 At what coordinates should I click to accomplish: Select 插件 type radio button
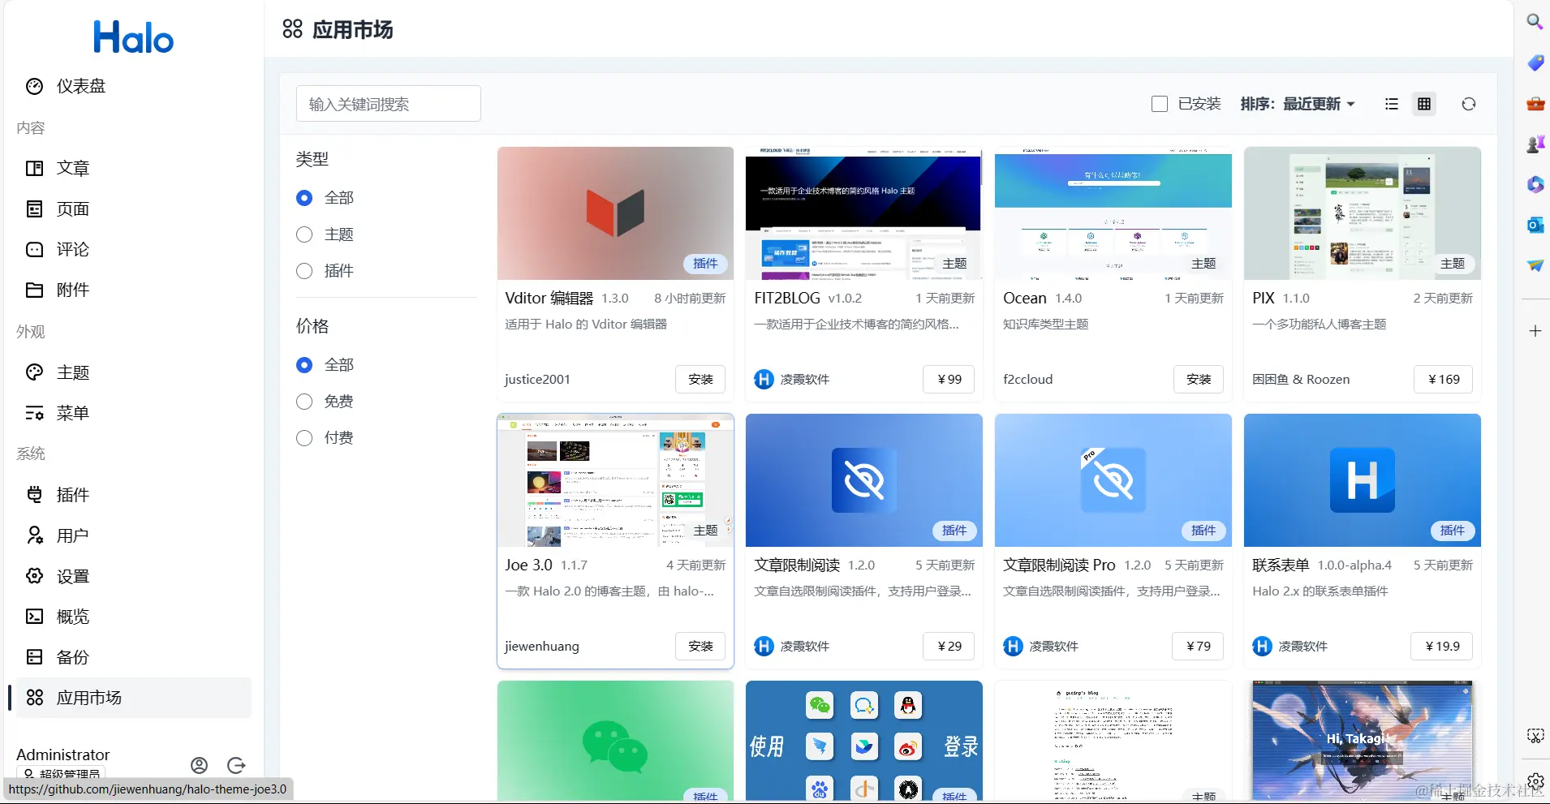tap(304, 271)
